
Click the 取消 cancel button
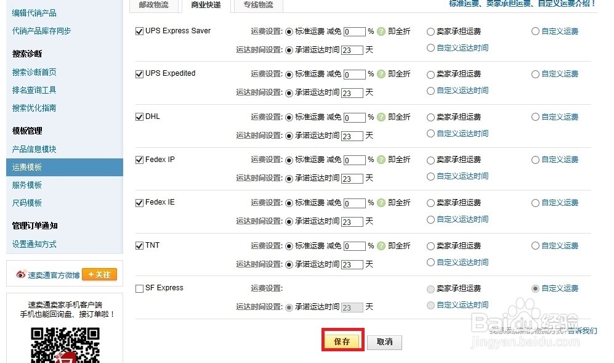384,342
